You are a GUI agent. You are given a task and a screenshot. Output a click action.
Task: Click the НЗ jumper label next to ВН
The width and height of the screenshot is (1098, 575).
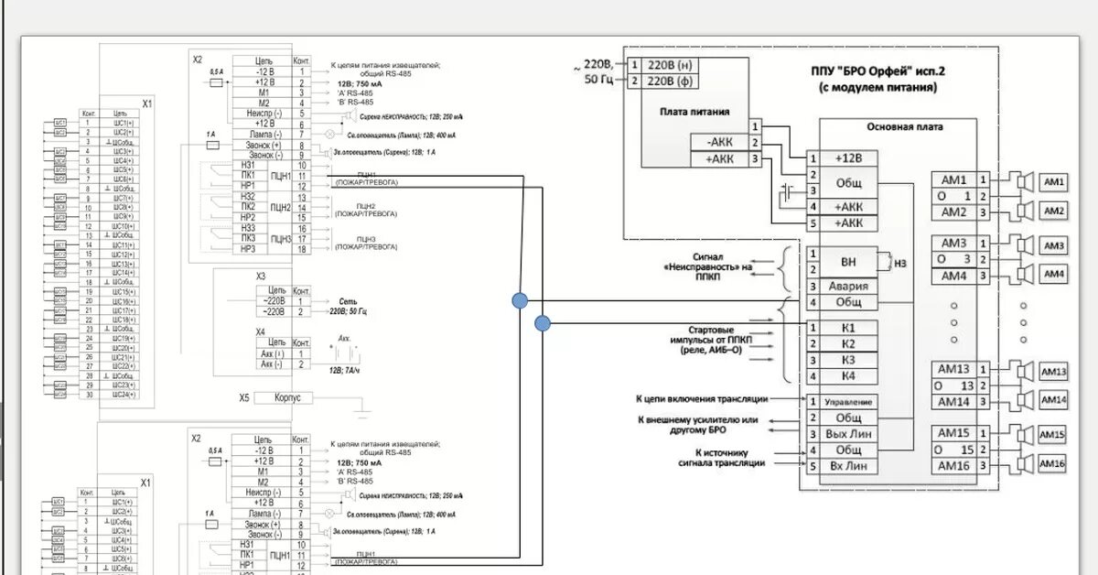[x=899, y=263]
